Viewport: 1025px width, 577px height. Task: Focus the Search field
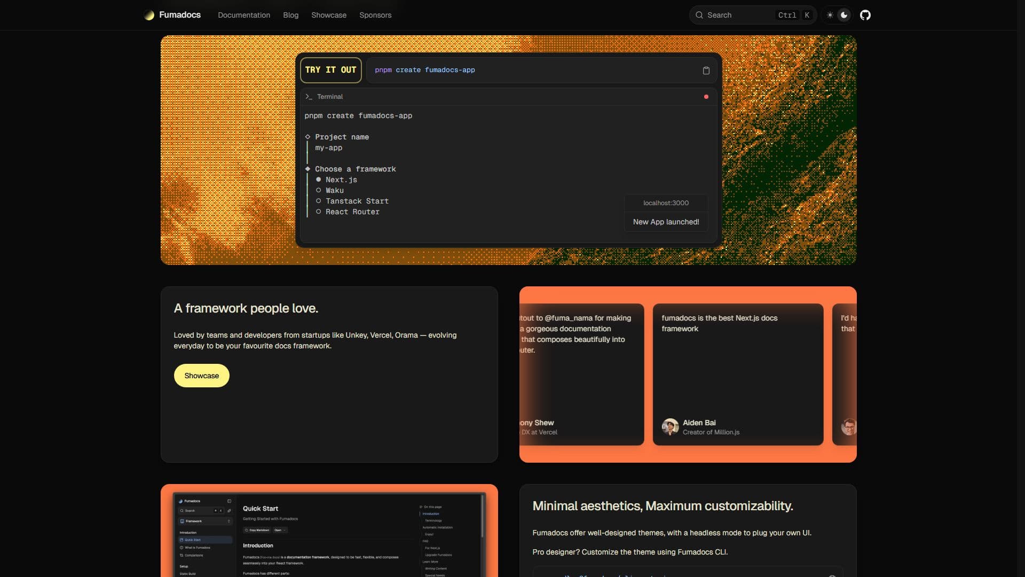coord(753,15)
